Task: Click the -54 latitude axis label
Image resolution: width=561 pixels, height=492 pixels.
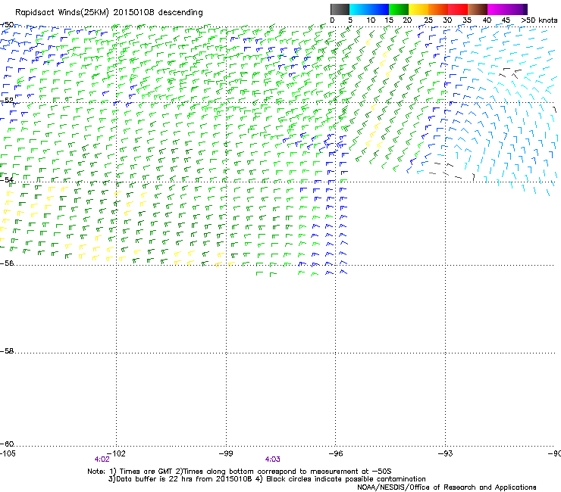Action: [x=7, y=179]
